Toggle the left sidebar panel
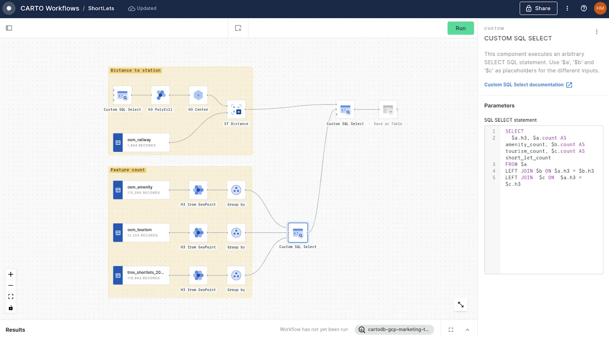The image size is (609, 337). 9,28
